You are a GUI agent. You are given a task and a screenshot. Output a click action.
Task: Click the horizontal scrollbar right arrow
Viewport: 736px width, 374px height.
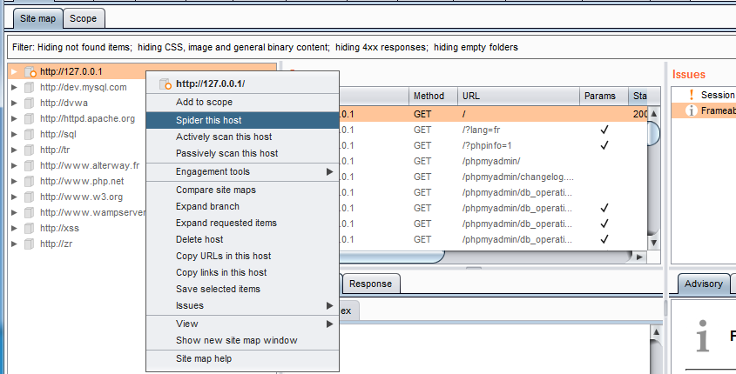(x=639, y=257)
